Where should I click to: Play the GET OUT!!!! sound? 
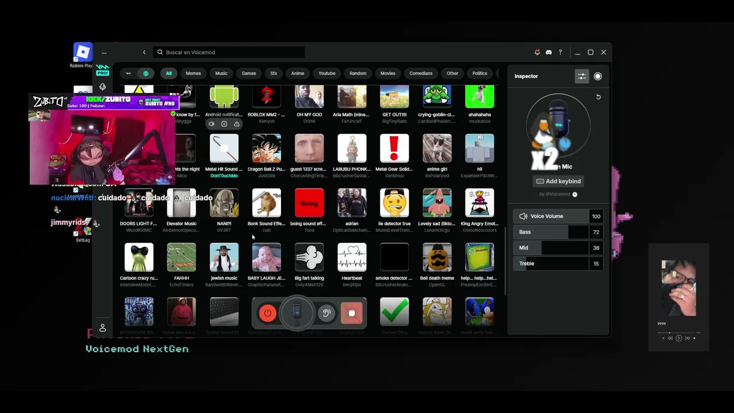[395, 97]
